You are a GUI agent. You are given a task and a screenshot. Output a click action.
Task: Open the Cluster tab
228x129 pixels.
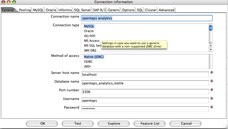pyautogui.click(x=151, y=10)
